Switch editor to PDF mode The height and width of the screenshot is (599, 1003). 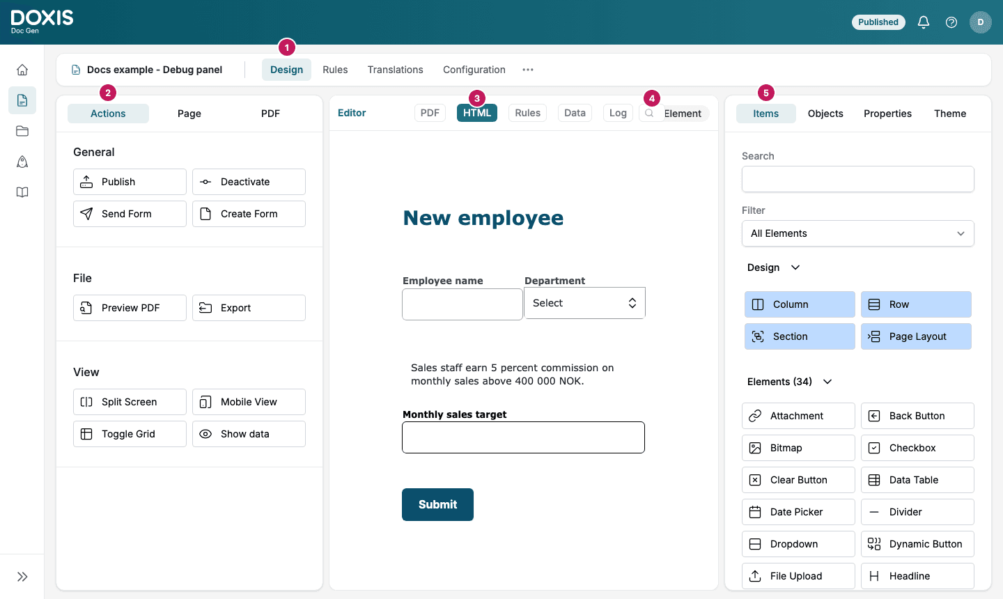430,113
